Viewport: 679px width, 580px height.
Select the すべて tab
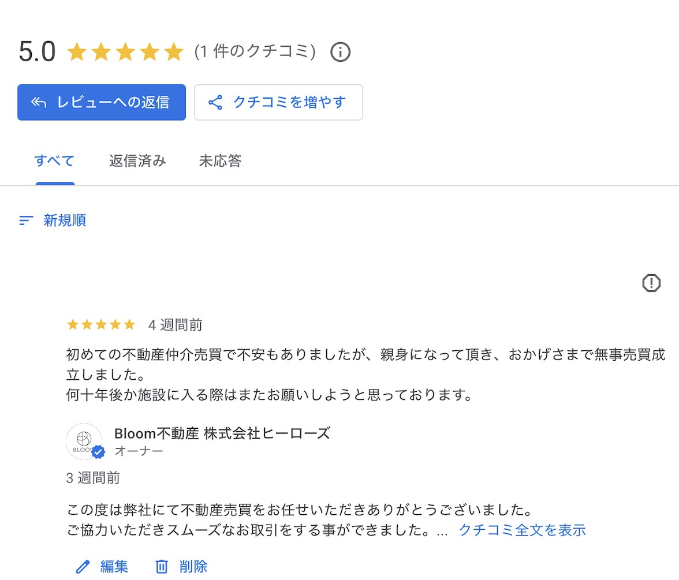click(54, 161)
